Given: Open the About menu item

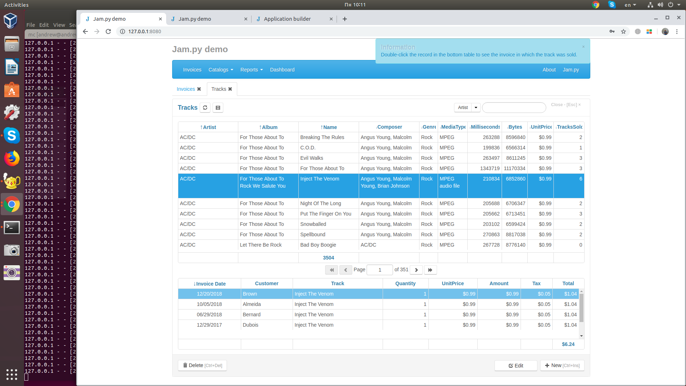Looking at the screenshot, I should (549, 70).
